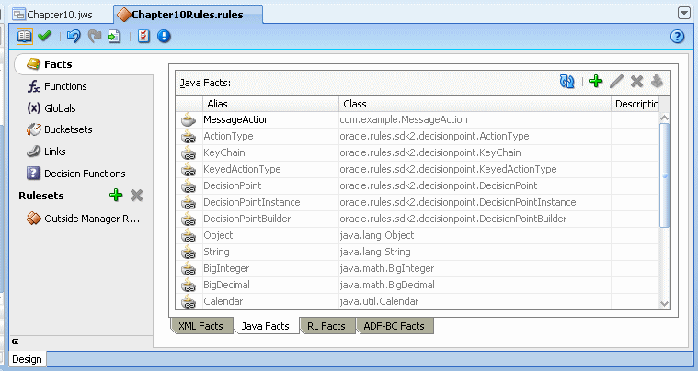Click the pencil edit icon in the Java Facts header
Screen dimensions: 698x371
click(616, 82)
